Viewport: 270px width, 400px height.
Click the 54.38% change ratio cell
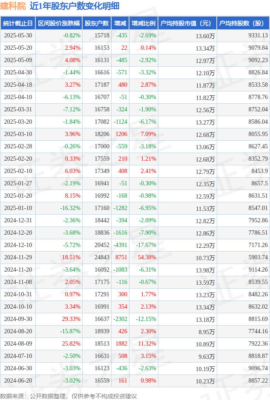point(147,258)
